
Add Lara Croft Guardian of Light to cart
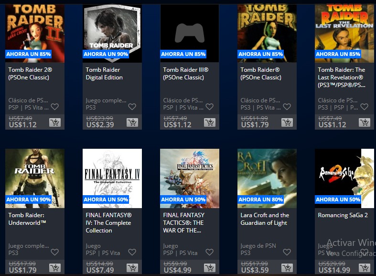(287, 268)
